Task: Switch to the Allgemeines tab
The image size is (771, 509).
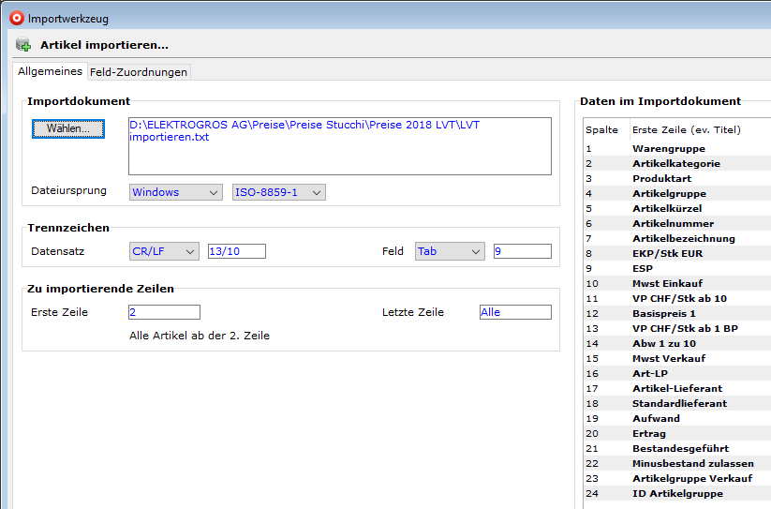Action: [51, 71]
